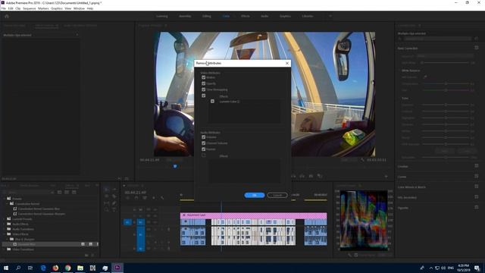Toggle Vignette section checkbox in Lumetri panel
Screen dimensions: 485x273
(477, 207)
